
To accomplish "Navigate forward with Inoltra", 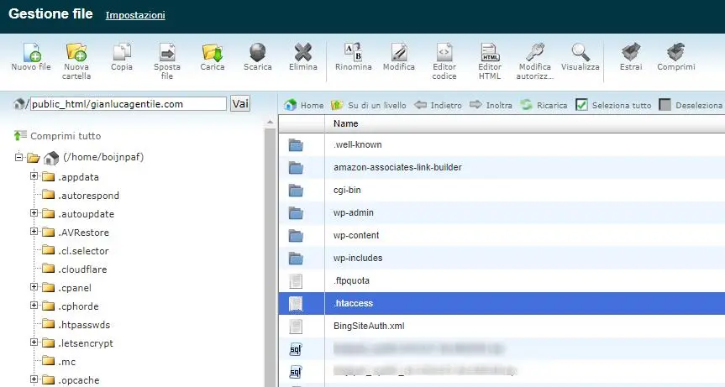I will (491, 105).
